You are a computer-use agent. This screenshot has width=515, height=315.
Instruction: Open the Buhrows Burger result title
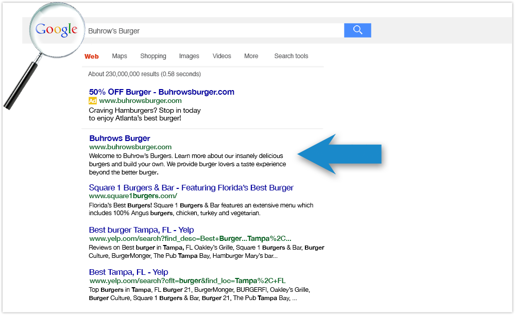pos(119,138)
